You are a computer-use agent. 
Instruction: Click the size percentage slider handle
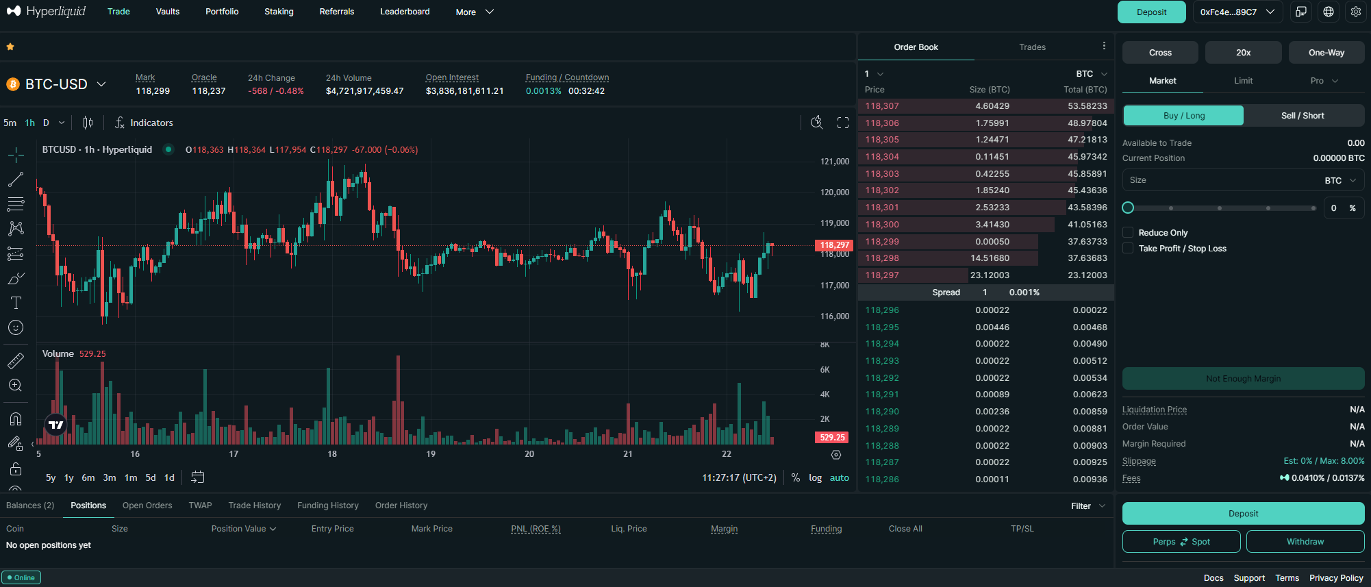1128,208
